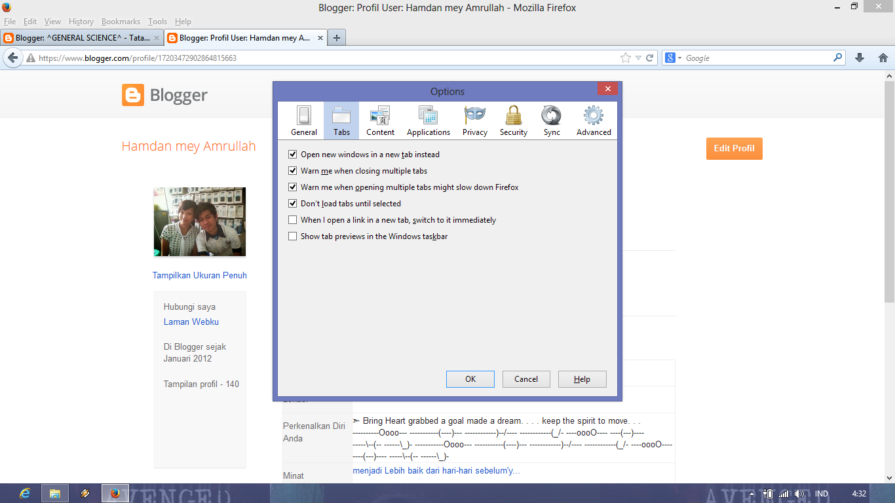Open the network signal tray icon
The width and height of the screenshot is (895, 503).
point(784,494)
